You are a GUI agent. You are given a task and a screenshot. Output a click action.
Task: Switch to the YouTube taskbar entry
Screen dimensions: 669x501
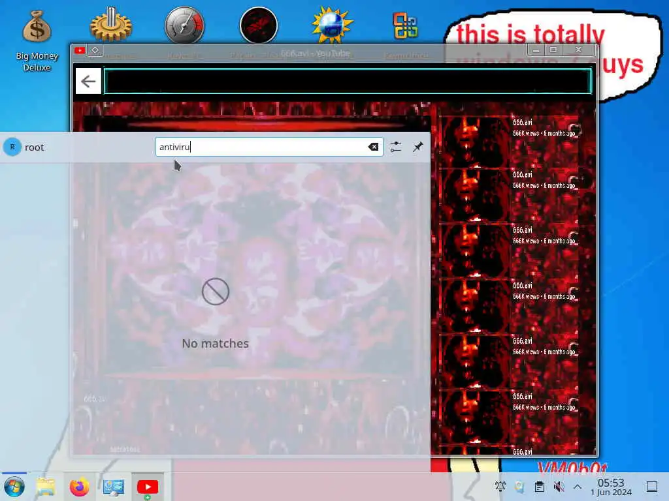click(148, 487)
